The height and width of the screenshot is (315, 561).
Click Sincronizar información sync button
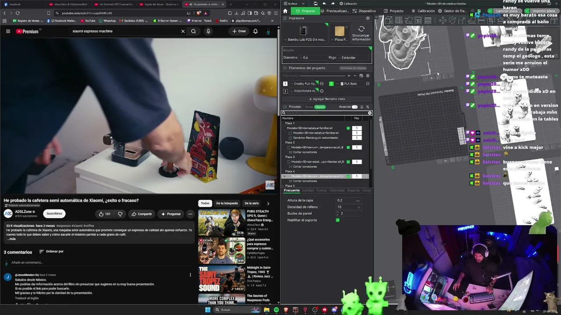[x=361, y=33]
